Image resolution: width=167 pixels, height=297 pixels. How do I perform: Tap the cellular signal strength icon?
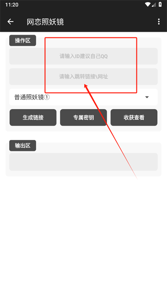154,4
